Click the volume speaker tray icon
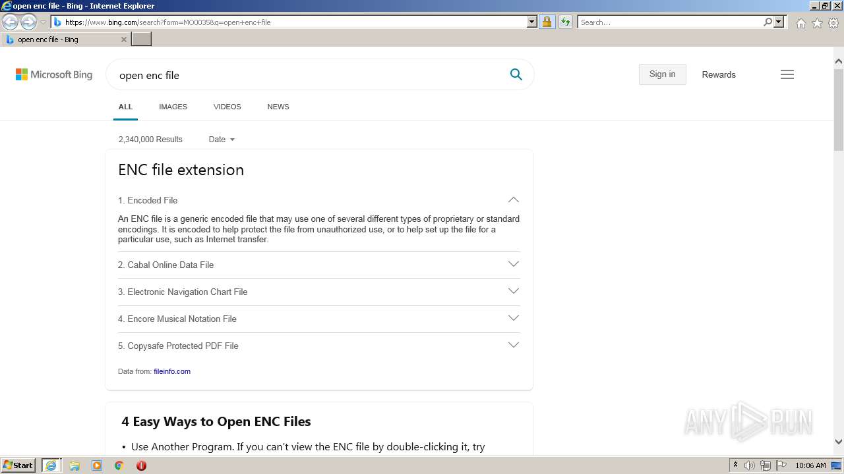The width and height of the screenshot is (844, 474). (750, 465)
